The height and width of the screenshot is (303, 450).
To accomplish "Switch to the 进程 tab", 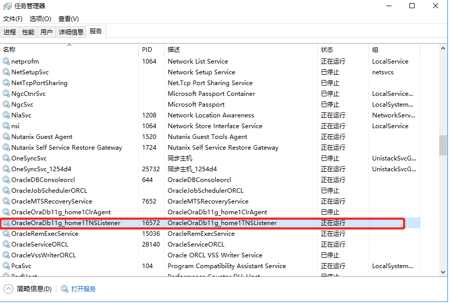I will [x=10, y=32].
